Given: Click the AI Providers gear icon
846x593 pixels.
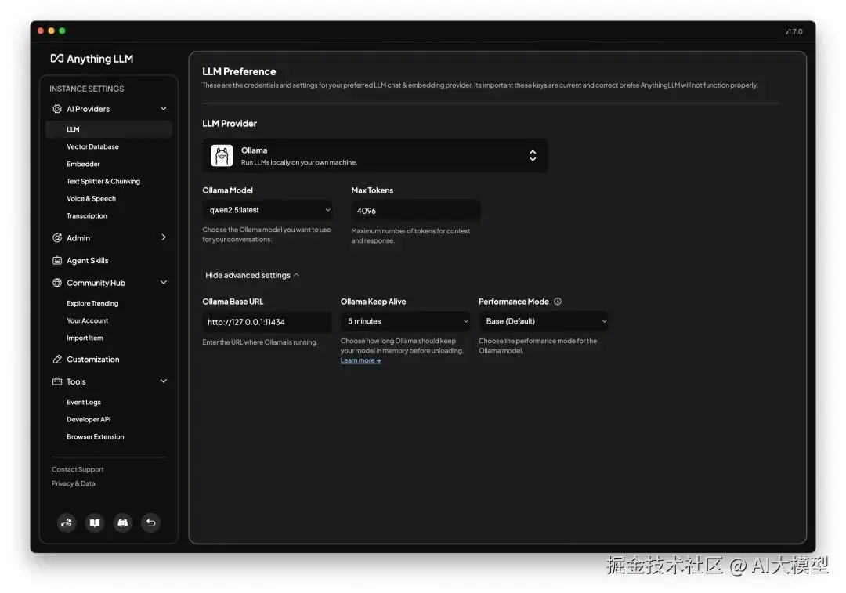Looking at the screenshot, I should pyautogui.click(x=57, y=109).
